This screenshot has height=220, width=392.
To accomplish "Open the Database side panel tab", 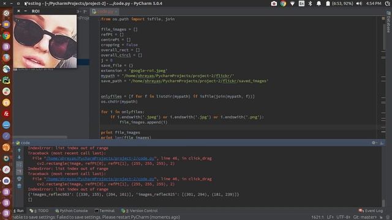I will point(388,23).
